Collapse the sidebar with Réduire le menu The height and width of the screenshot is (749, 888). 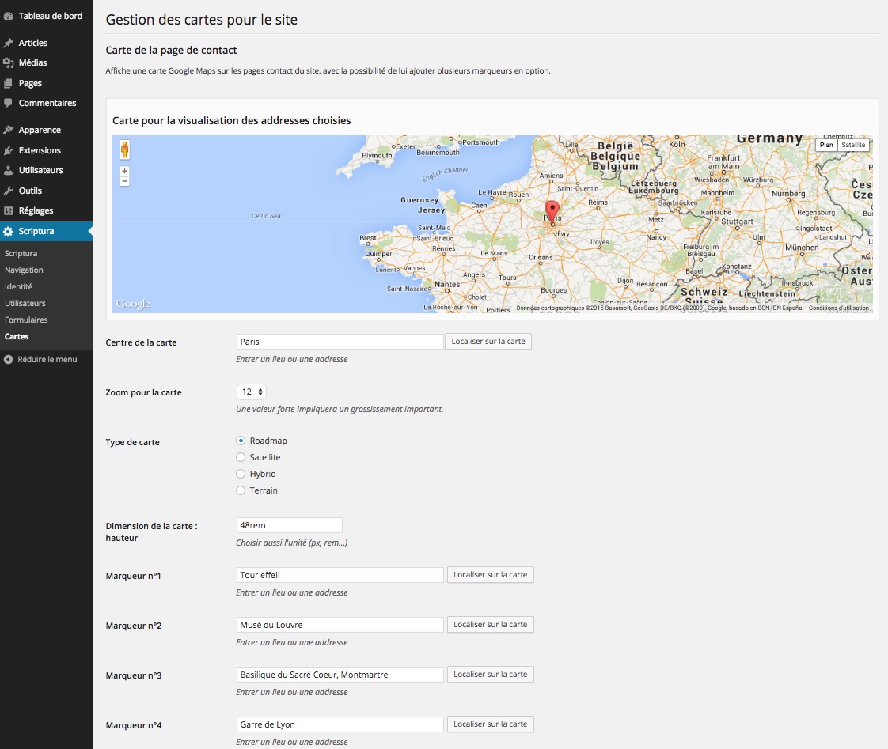coord(47,360)
